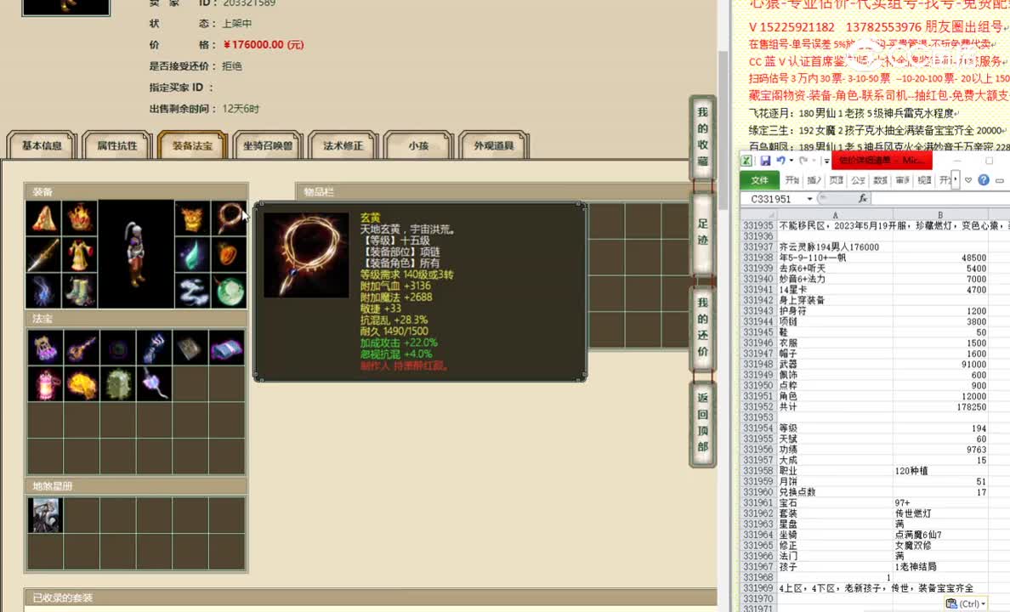1010x612 pixels.
Task: Open 我的还价 side button
Action: (703, 327)
